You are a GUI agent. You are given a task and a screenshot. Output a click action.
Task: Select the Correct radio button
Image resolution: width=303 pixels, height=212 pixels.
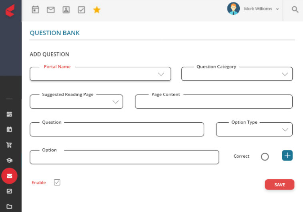265,157
